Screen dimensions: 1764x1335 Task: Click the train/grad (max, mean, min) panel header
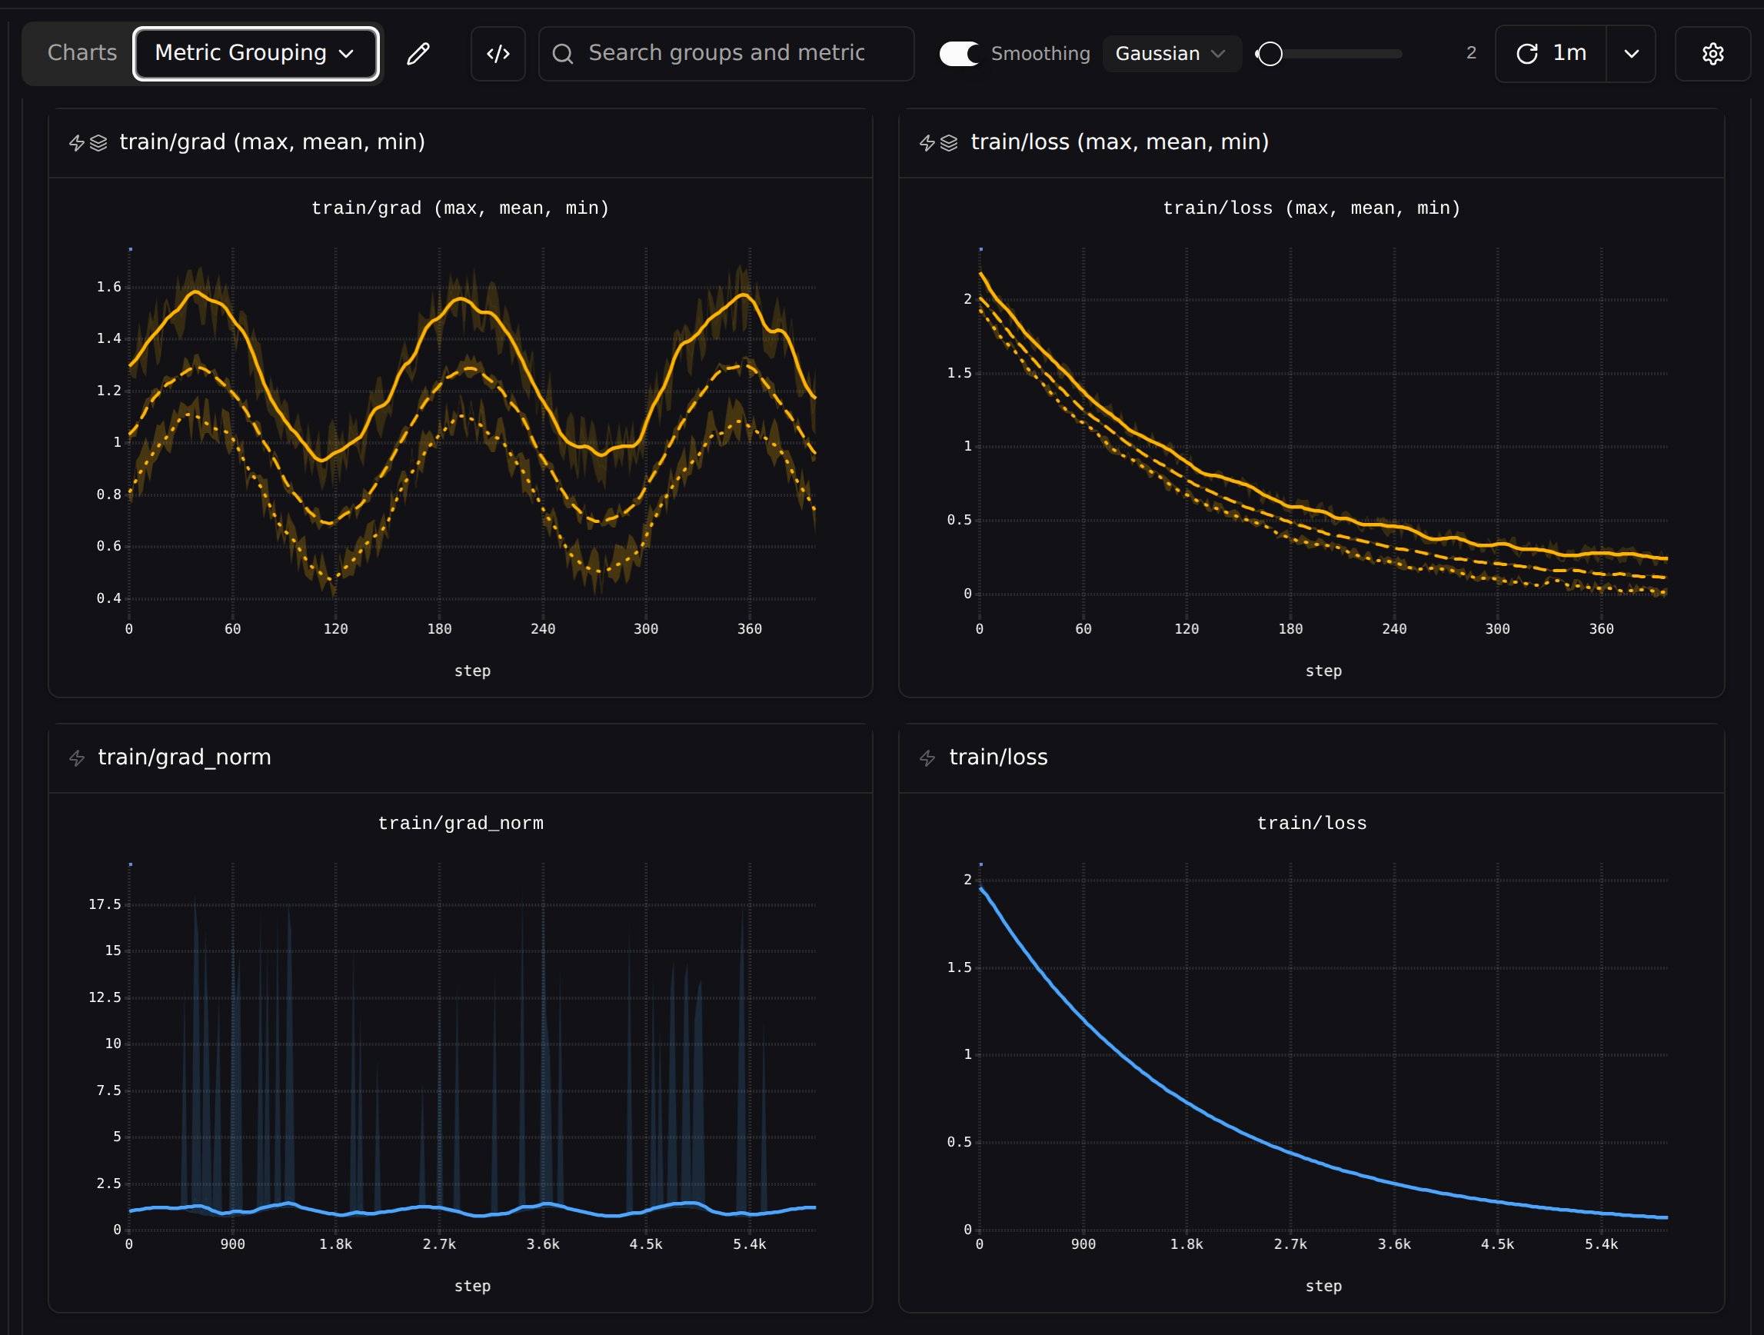(460, 143)
